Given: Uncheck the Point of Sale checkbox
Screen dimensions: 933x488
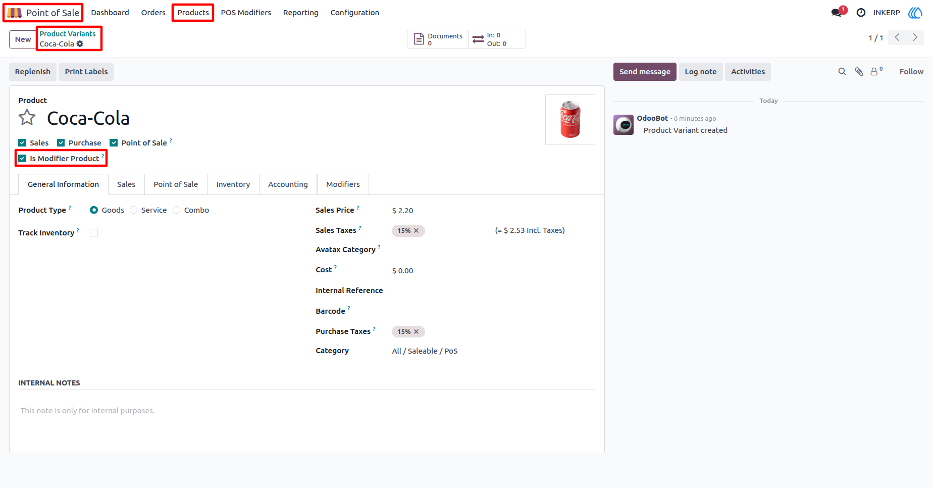Looking at the screenshot, I should [114, 143].
